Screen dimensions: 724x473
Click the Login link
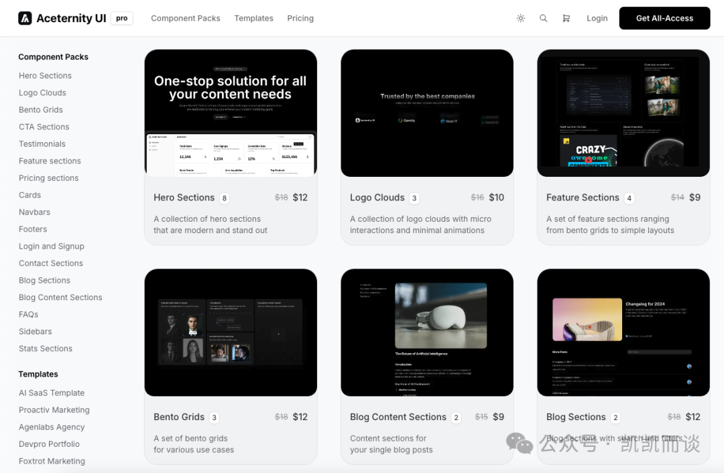click(x=597, y=19)
